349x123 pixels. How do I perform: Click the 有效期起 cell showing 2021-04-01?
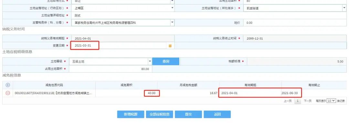(250, 93)
